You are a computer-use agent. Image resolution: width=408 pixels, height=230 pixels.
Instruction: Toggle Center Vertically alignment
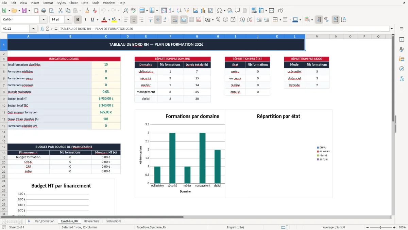[x=158, y=20]
